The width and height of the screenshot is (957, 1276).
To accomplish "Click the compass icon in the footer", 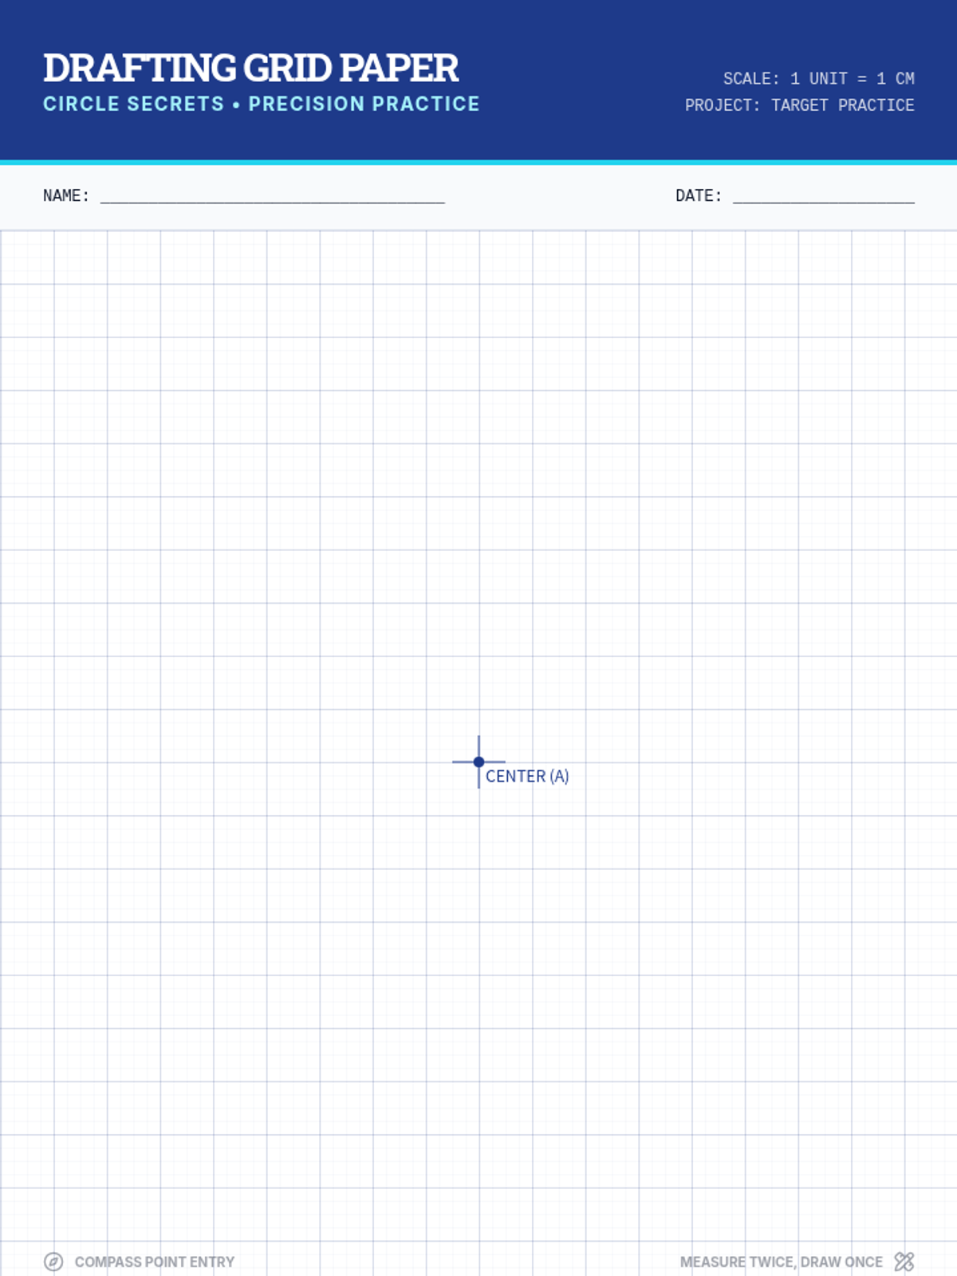I will coord(53,1262).
